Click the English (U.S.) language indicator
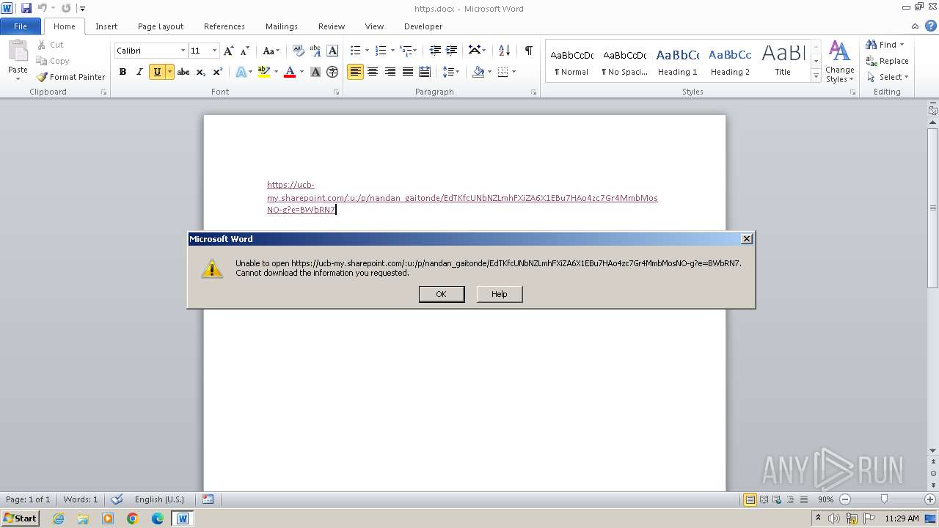This screenshot has height=528, width=939. [159, 499]
